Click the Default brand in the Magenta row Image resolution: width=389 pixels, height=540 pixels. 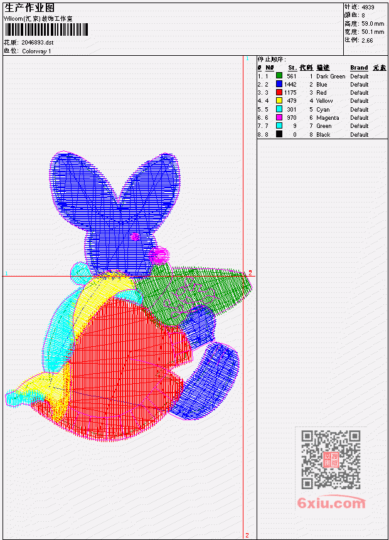pyautogui.click(x=360, y=118)
